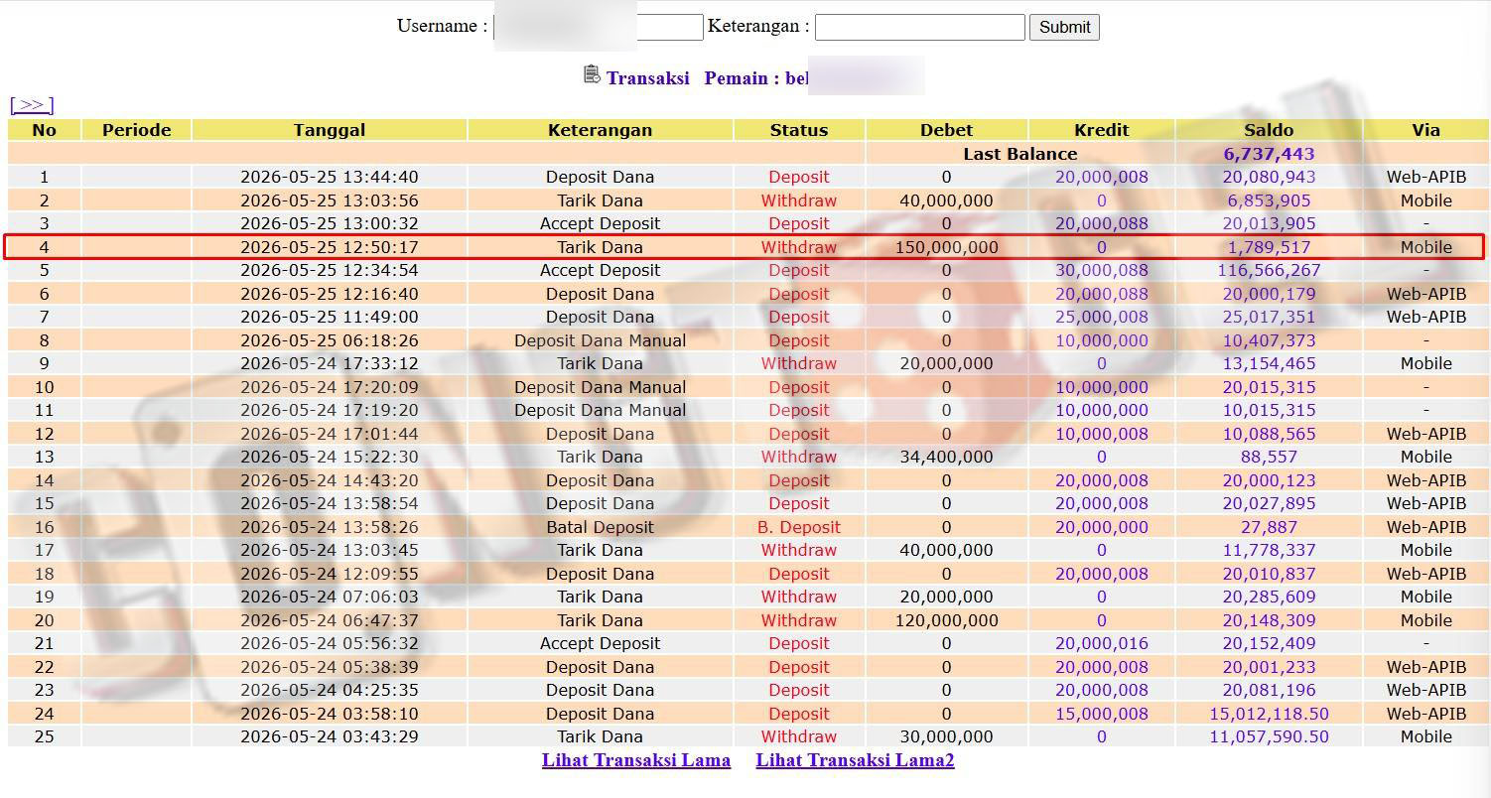Click the Submit button
This screenshot has width=1491, height=798.
pos(1064,27)
